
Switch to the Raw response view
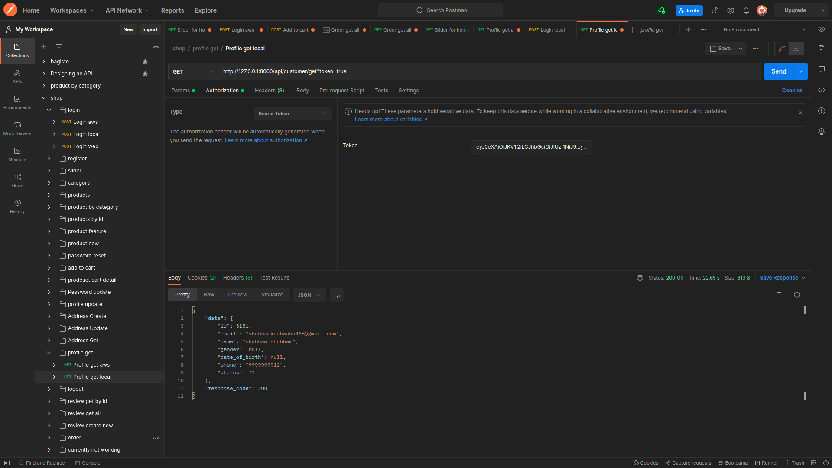coord(209,295)
